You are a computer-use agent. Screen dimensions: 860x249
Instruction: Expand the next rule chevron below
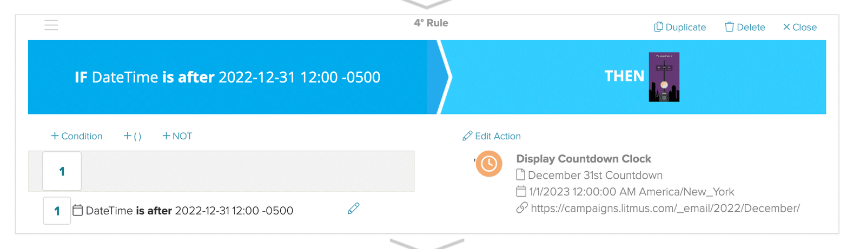427,244
